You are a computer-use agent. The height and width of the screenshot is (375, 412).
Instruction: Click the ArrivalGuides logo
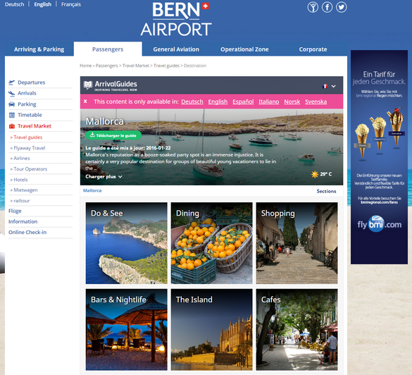coord(110,85)
